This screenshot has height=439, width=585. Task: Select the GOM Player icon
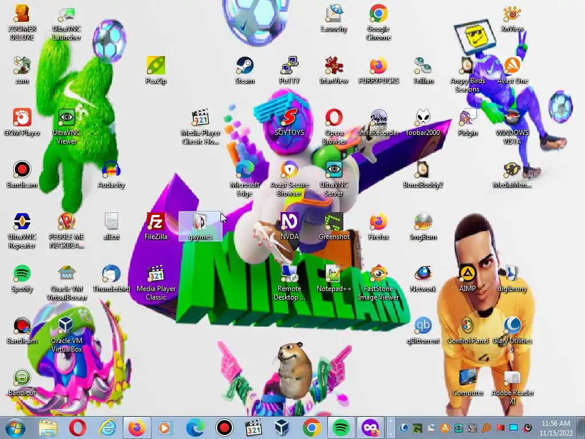[22, 122]
